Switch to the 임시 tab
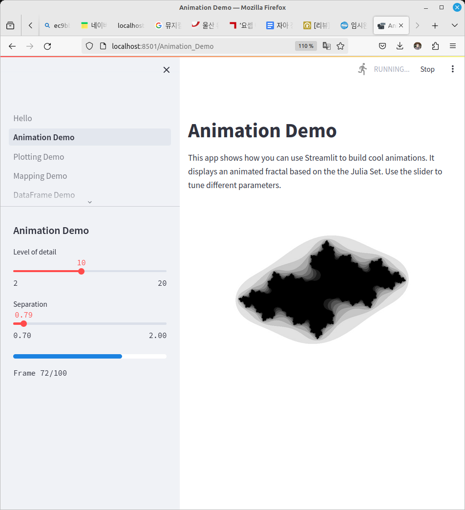Image resolution: width=465 pixels, height=510 pixels. click(x=354, y=25)
